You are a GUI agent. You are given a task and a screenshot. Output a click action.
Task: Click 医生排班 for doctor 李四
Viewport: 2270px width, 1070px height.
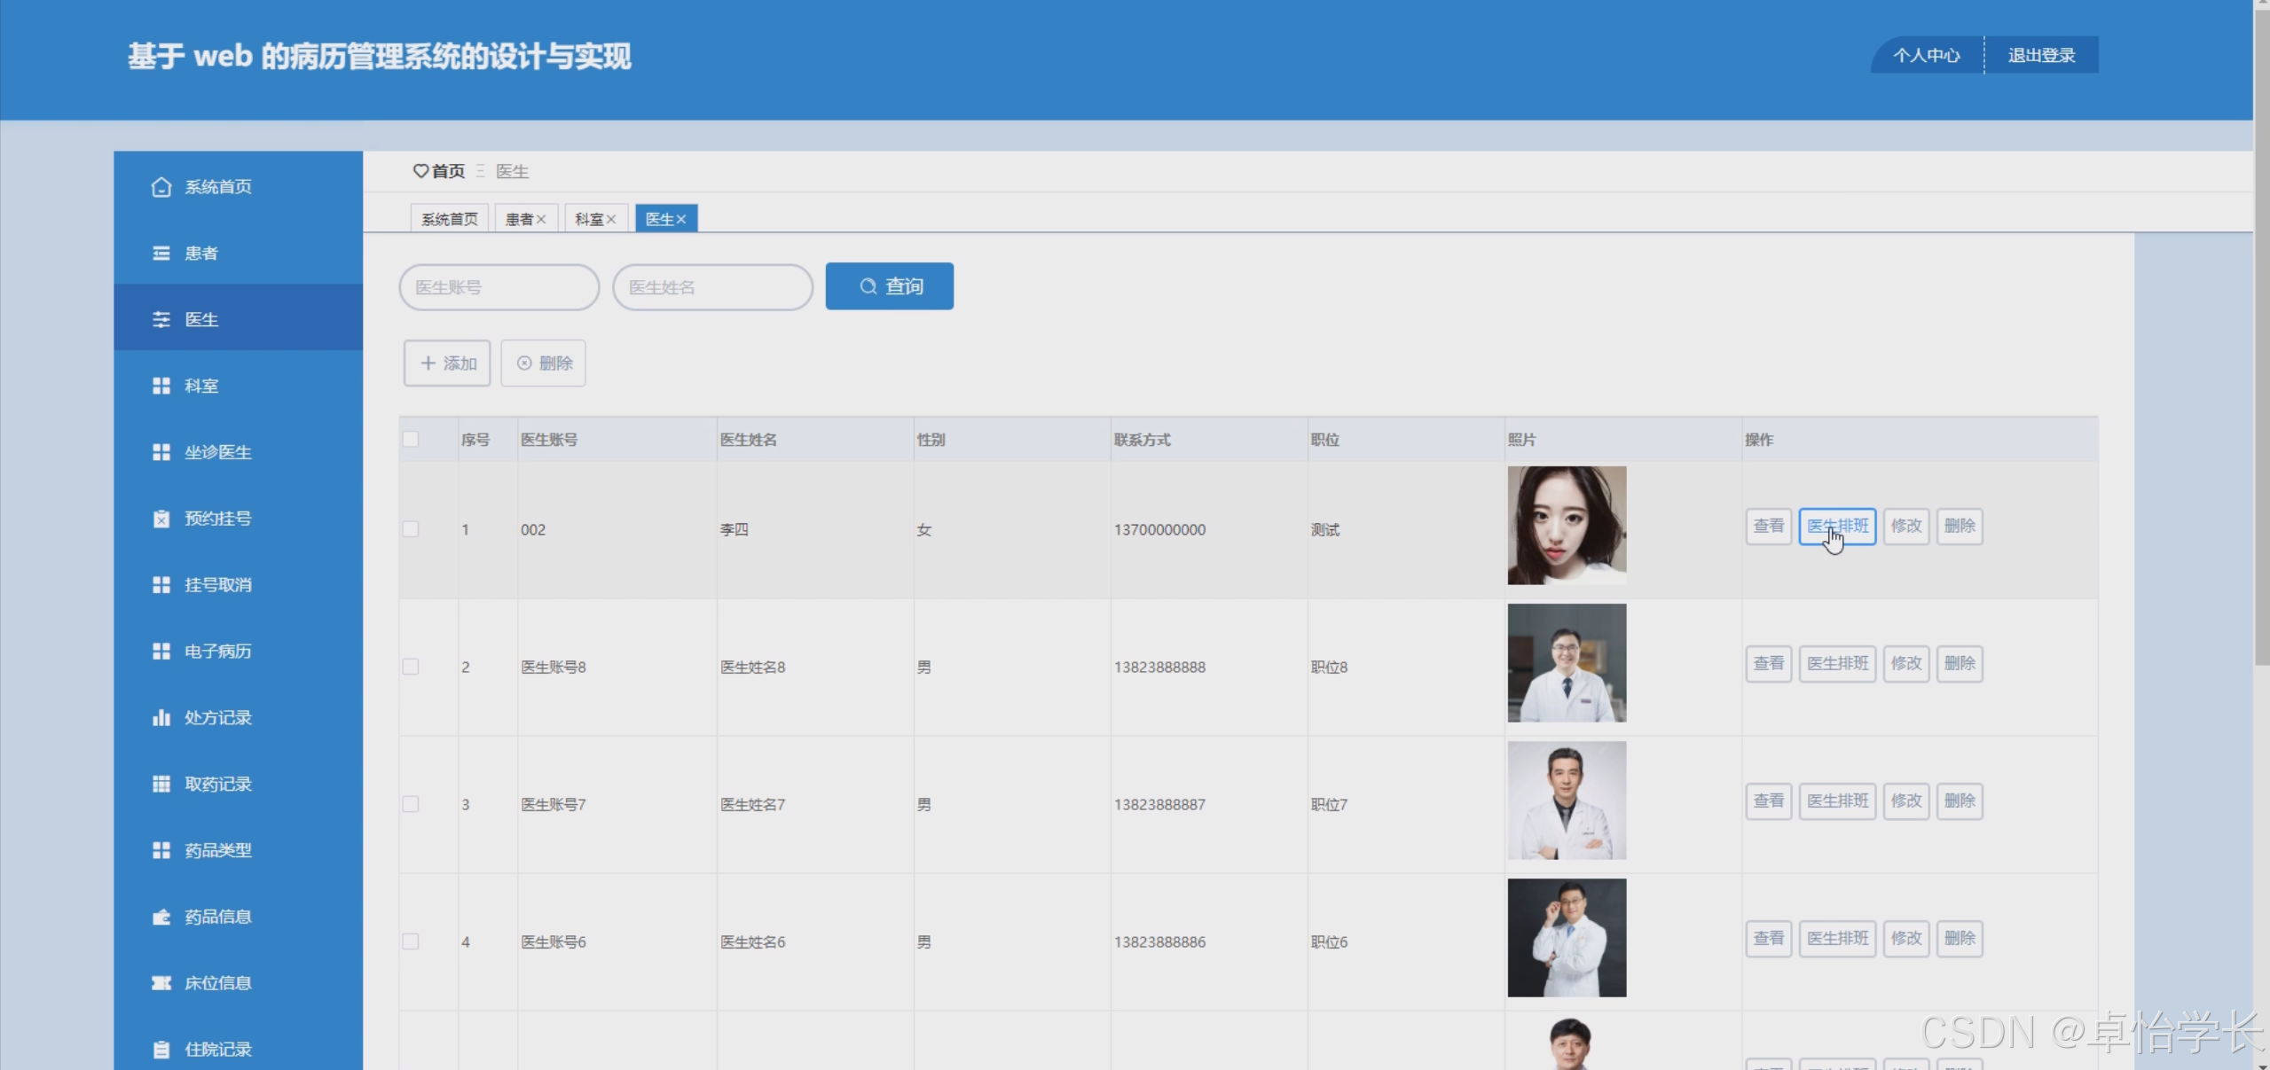click(x=1837, y=526)
